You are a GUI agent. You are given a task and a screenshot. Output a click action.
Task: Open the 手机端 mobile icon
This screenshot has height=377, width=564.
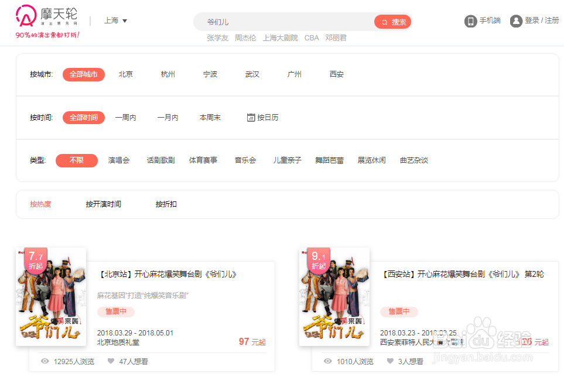click(470, 21)
